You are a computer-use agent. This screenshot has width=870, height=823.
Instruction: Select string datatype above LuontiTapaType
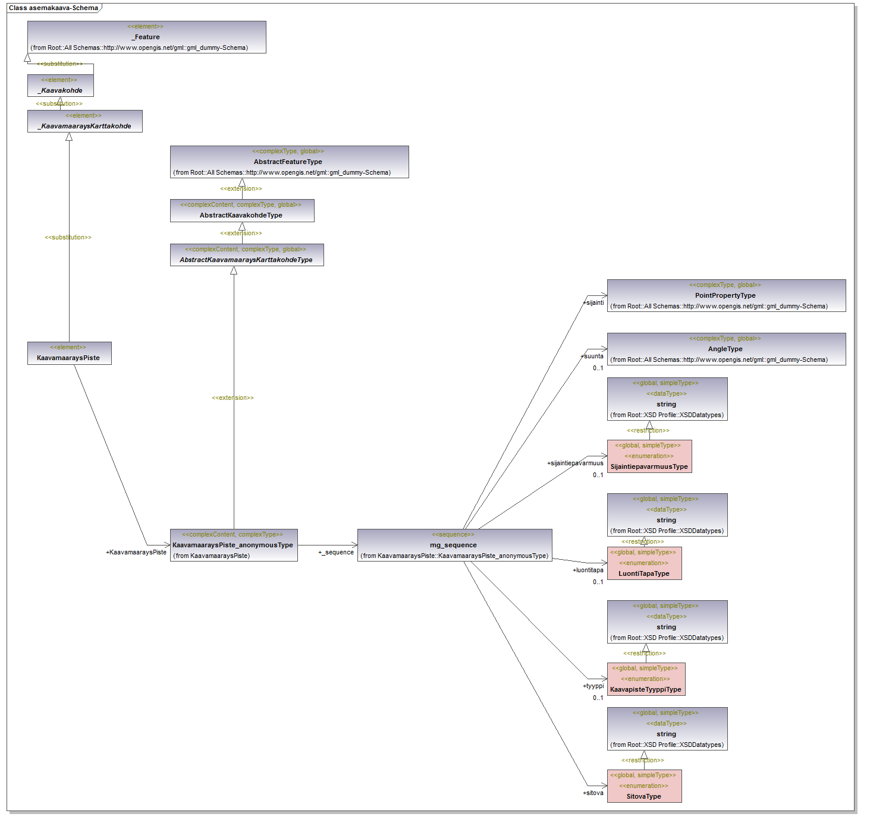667,515
